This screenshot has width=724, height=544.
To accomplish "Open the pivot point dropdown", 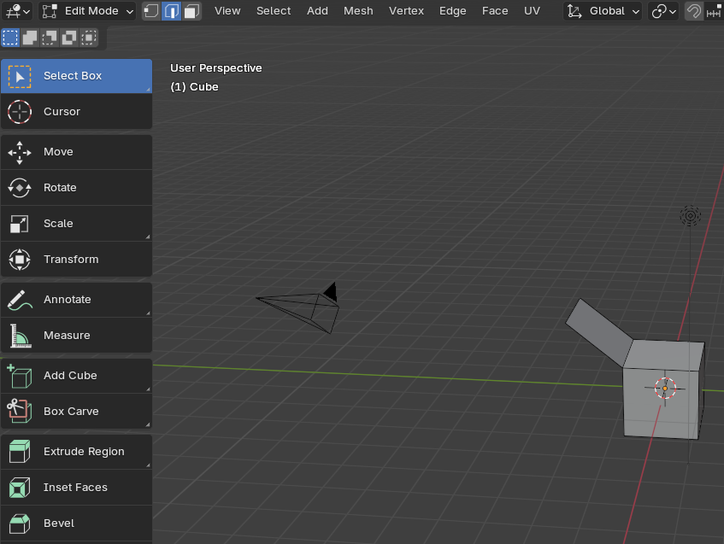I will click(663, 11).
